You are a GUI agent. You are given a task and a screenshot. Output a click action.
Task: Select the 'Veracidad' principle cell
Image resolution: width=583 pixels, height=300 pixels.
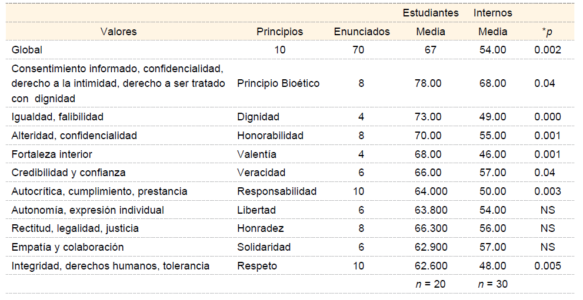[x=261, y=173]
